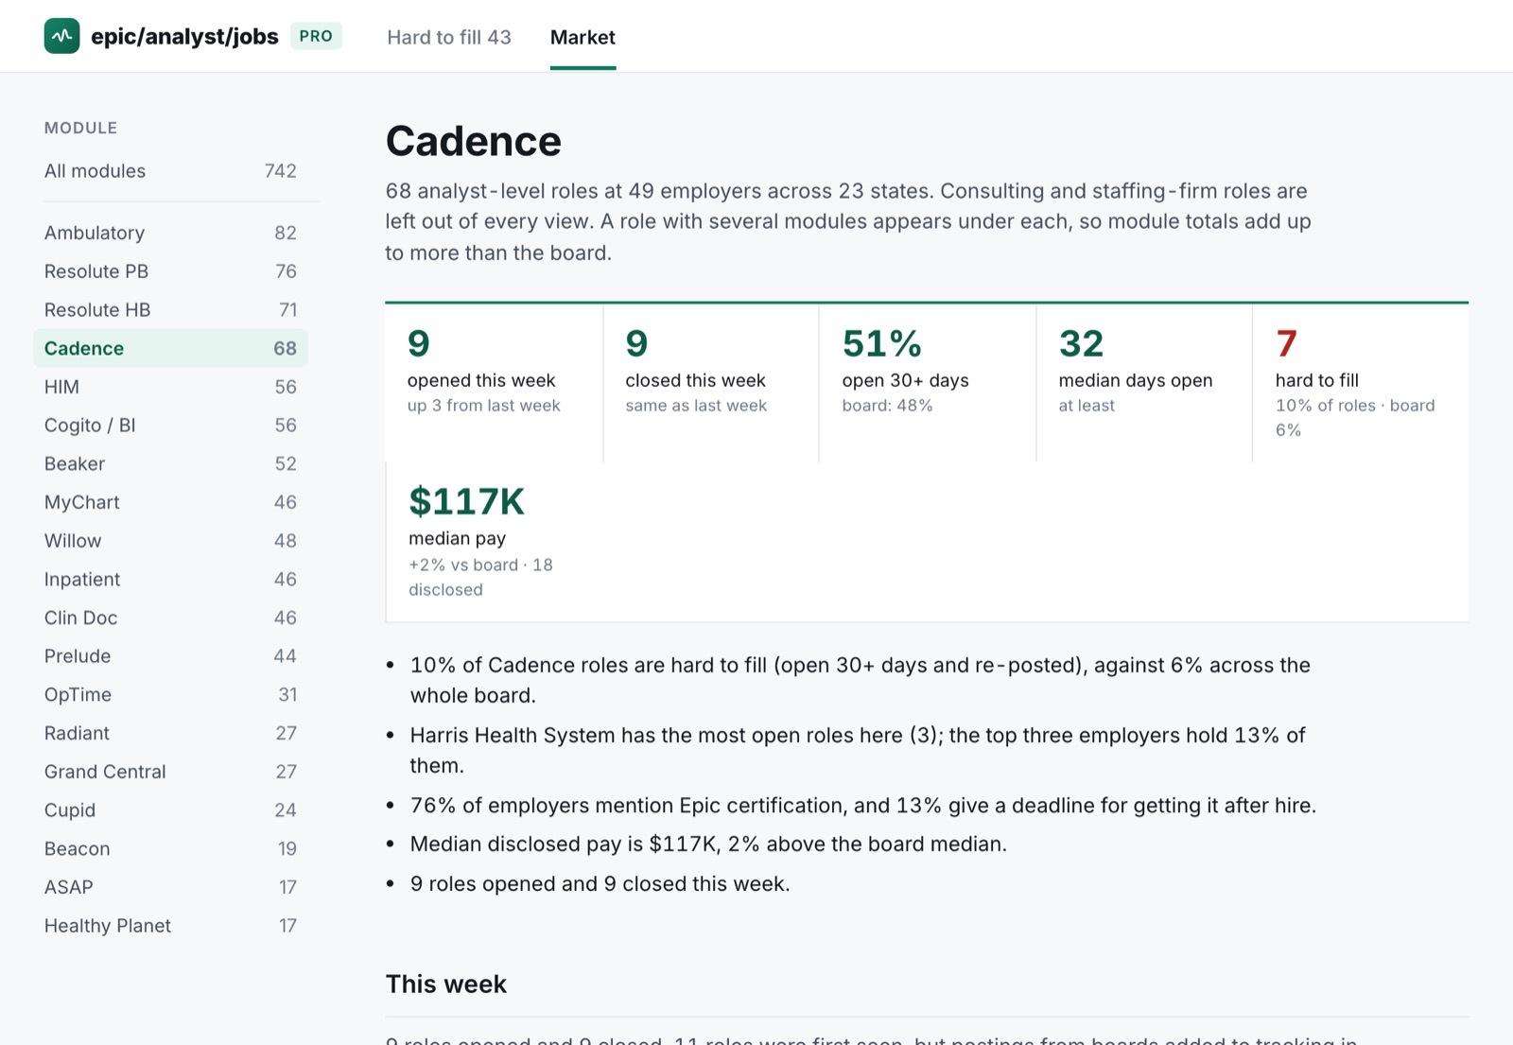Open the Prelude module
The image size is (1513, 1045).
[x=170, y=656]
